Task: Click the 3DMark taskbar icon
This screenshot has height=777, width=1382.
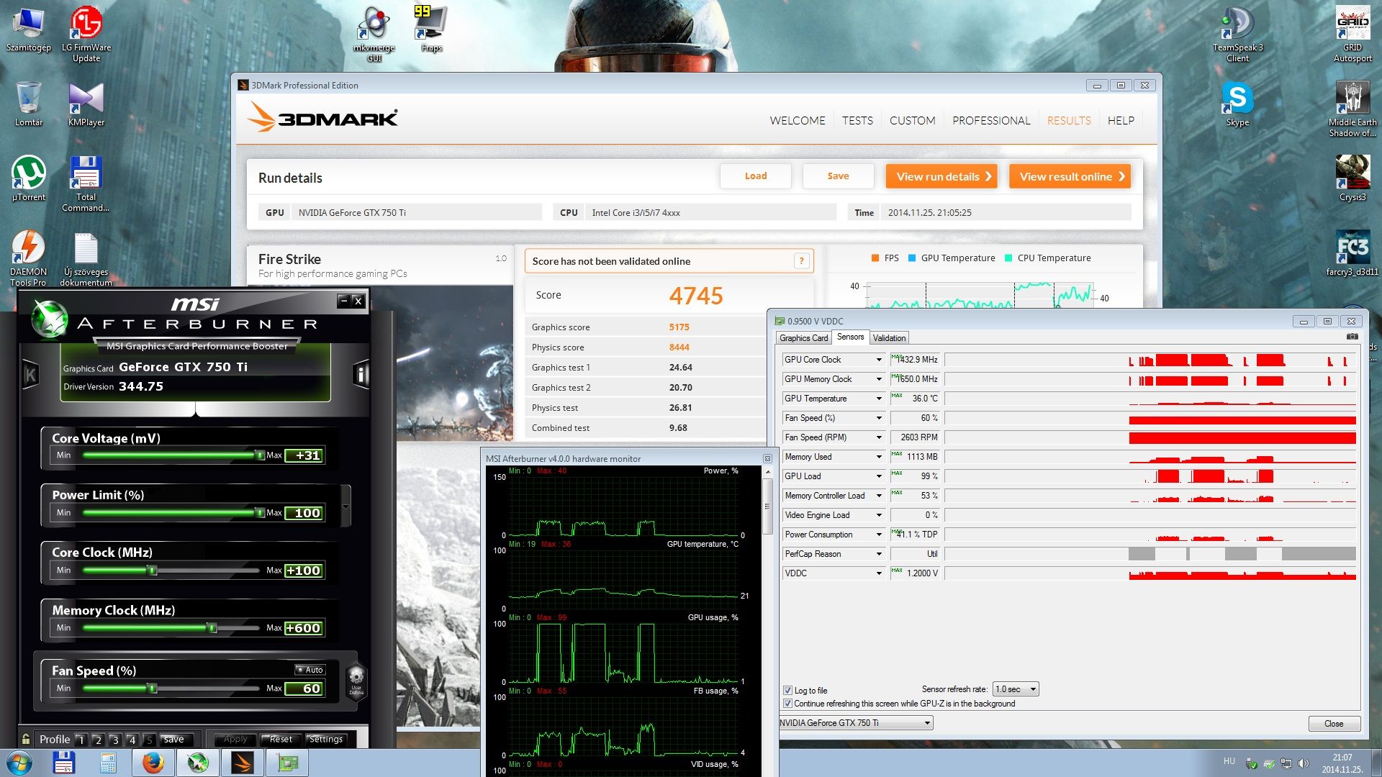Action: 243,763
